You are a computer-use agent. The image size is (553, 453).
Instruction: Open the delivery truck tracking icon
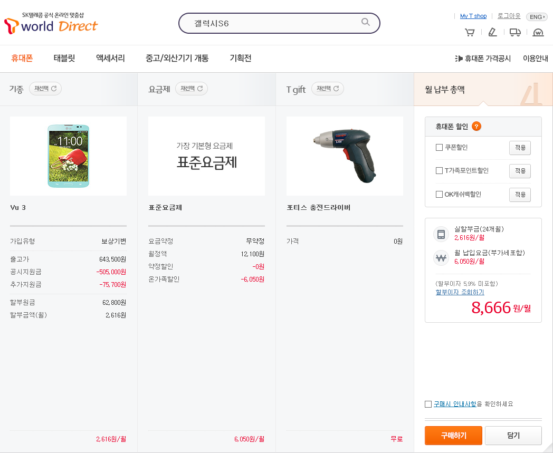pos(515,33)
